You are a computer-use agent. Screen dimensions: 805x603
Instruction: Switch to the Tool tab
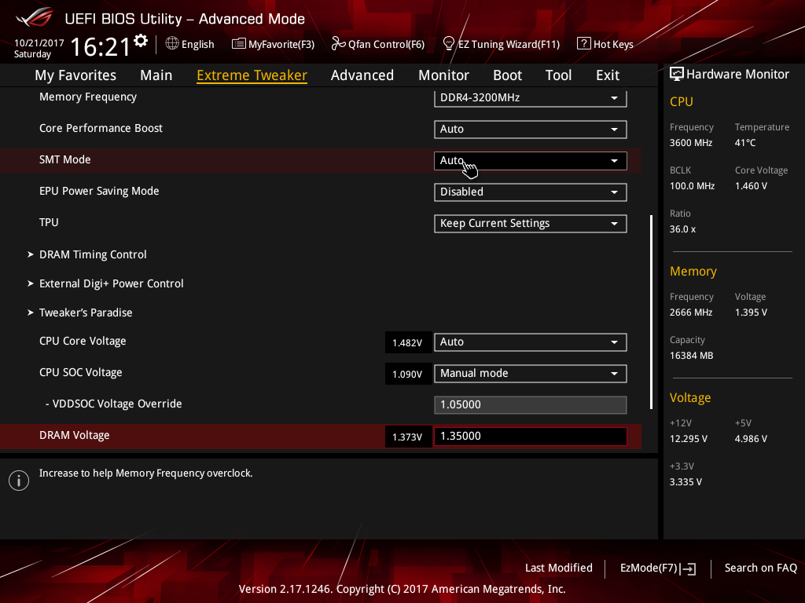(558, 75)
